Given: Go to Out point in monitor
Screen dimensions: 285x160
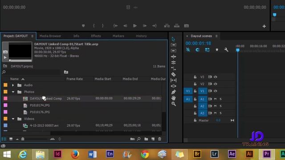Looking at the screenshot, I should click(155, 26).
